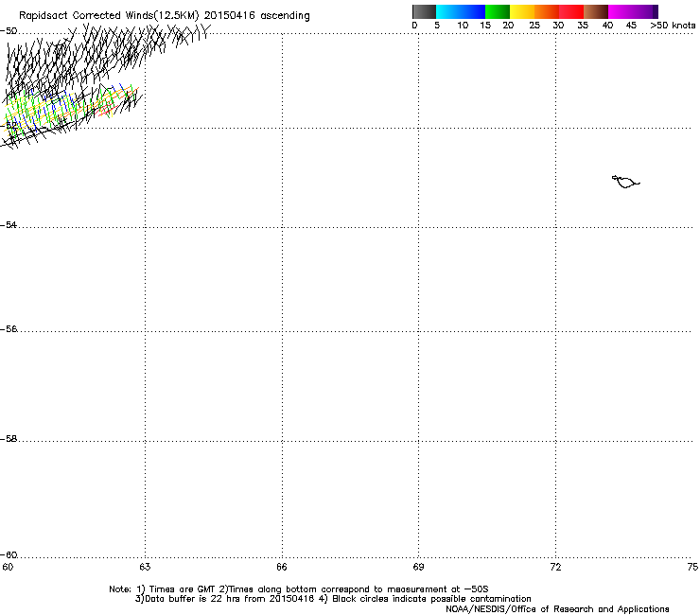
Task: Click the '-54' latitude axis label
Action: click(9, 225)
